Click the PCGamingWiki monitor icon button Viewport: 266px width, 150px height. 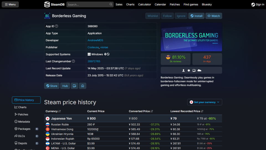[74, 86]
